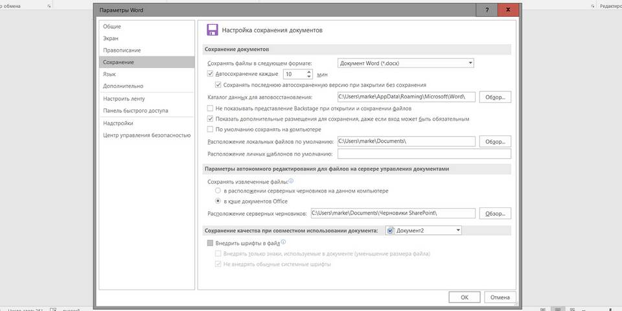622x311 pixels.
Task: Toggle Автосохранение каждые checkbox
Action: 210,74
